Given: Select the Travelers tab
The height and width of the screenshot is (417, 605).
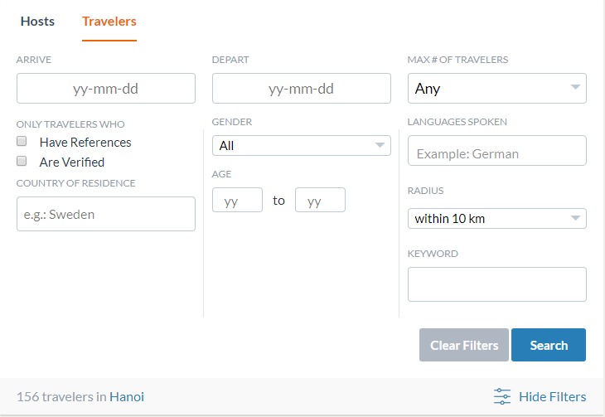Looking at the screenshot, I should tap(109, 22).
